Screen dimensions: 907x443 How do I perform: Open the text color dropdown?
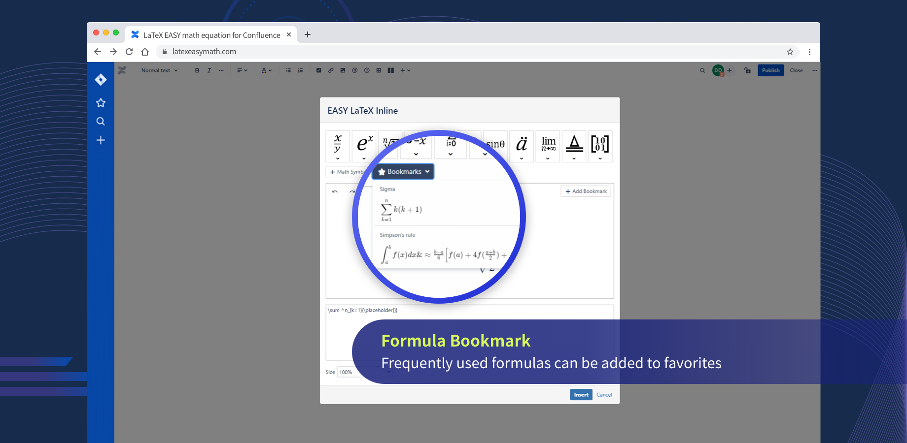pyautogui.click(x=267, y=70)
